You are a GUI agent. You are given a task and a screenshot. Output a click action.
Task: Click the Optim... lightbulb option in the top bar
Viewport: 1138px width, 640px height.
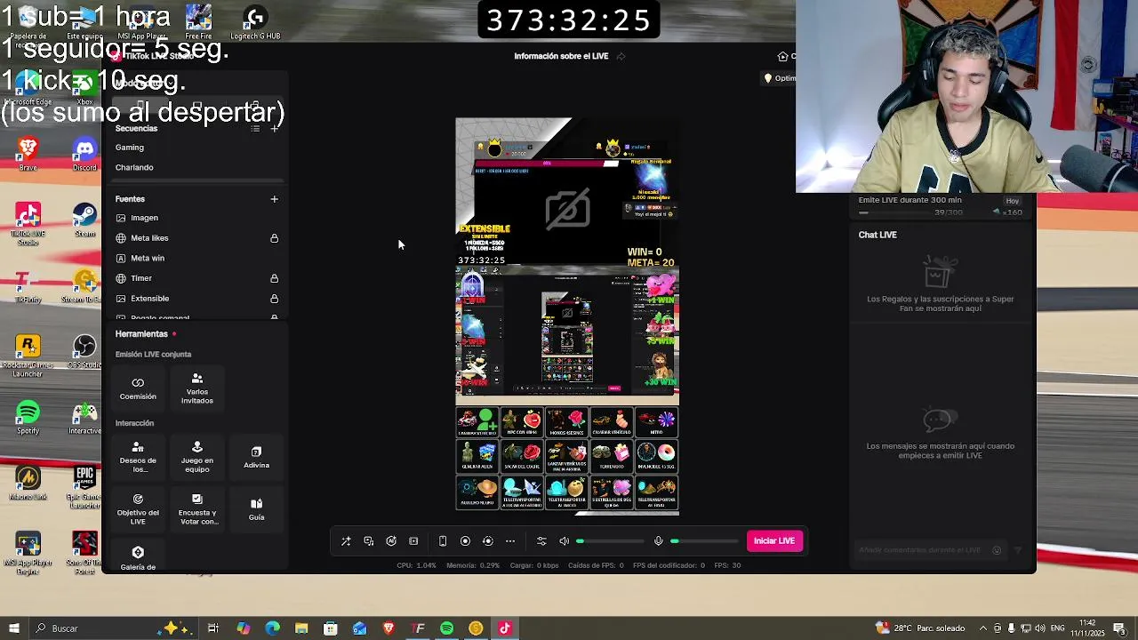point(781,78)
